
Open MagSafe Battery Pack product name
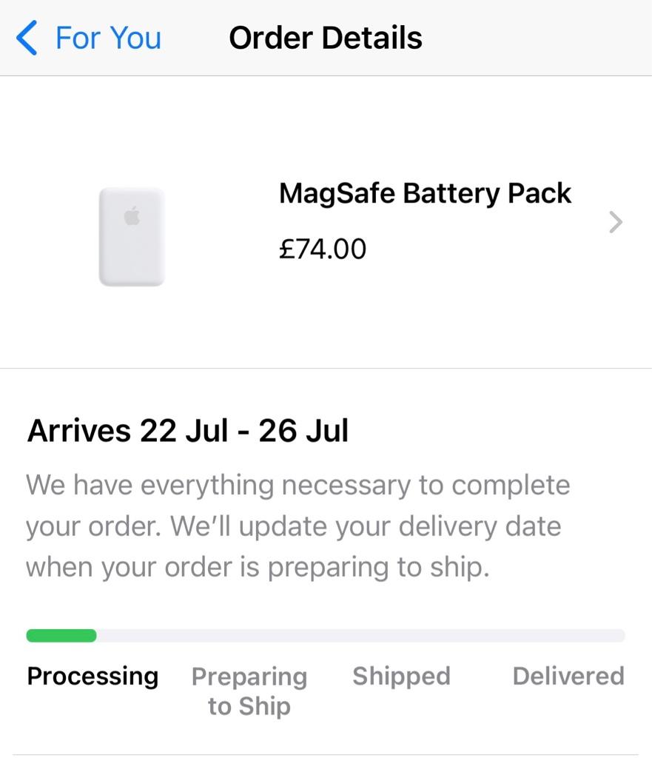click(x=425, y=193)
